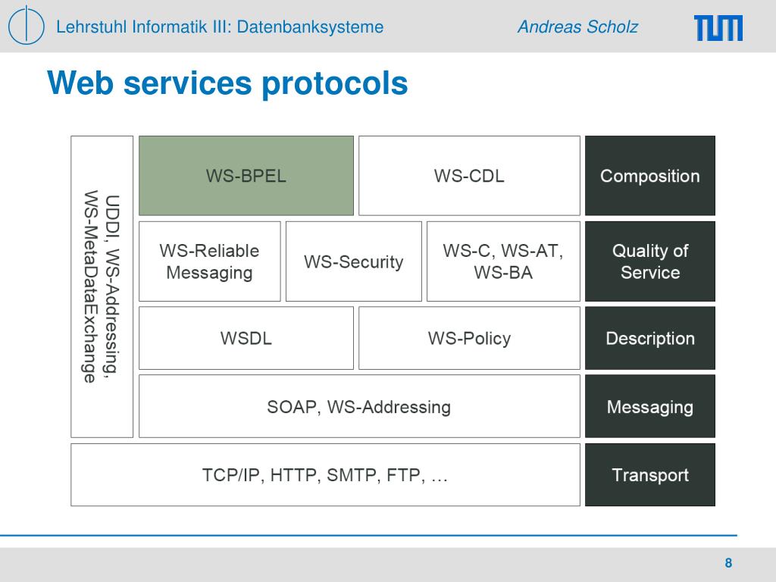Click the 'SOAP, WS-Addressing' box

coord(359,406)
